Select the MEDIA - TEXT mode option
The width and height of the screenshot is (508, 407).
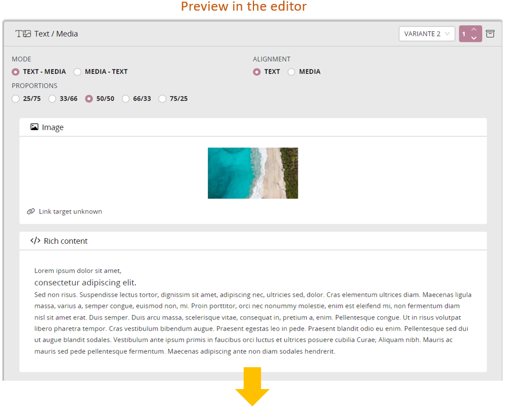click(77, 72)
